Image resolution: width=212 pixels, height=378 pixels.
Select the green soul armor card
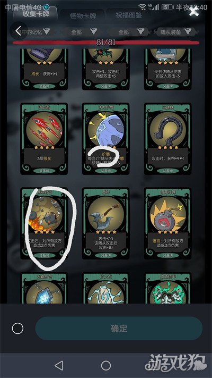[167, 288]
